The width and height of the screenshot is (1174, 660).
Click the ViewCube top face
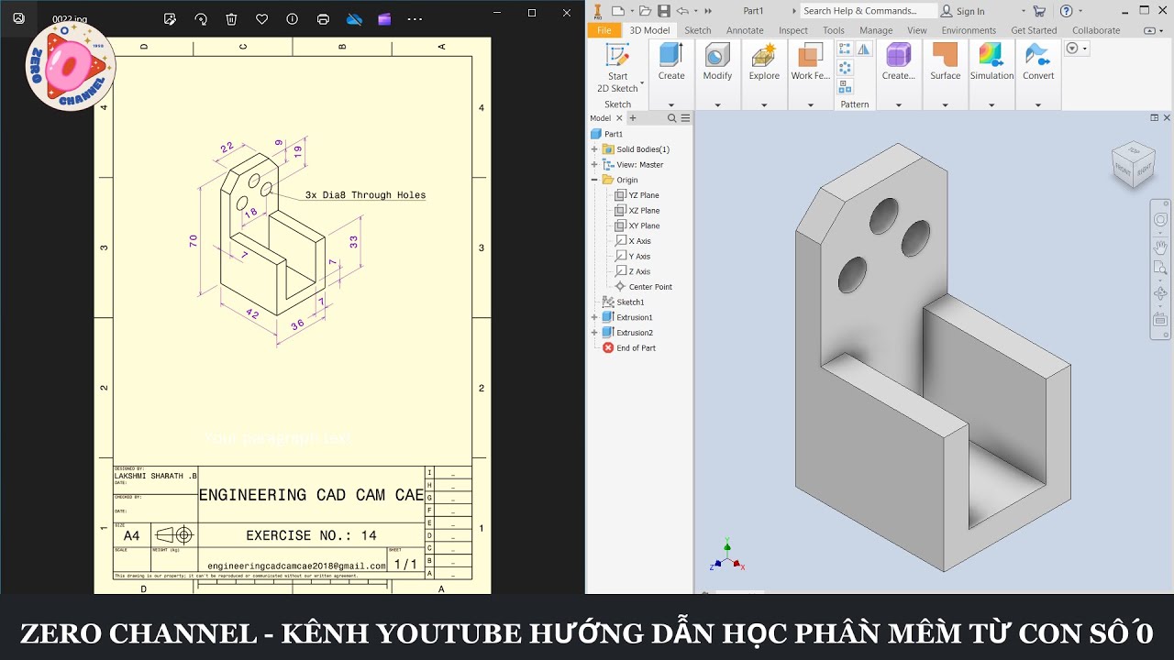coord(1134,150)
